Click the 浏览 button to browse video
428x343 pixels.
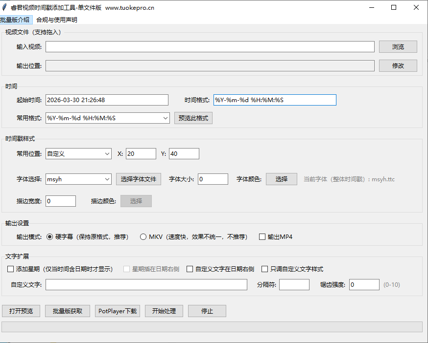398,47
